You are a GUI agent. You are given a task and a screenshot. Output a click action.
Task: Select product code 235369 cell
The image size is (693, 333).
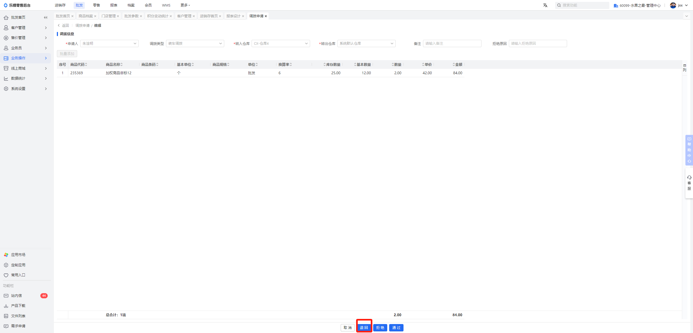(x=77, y=73)
